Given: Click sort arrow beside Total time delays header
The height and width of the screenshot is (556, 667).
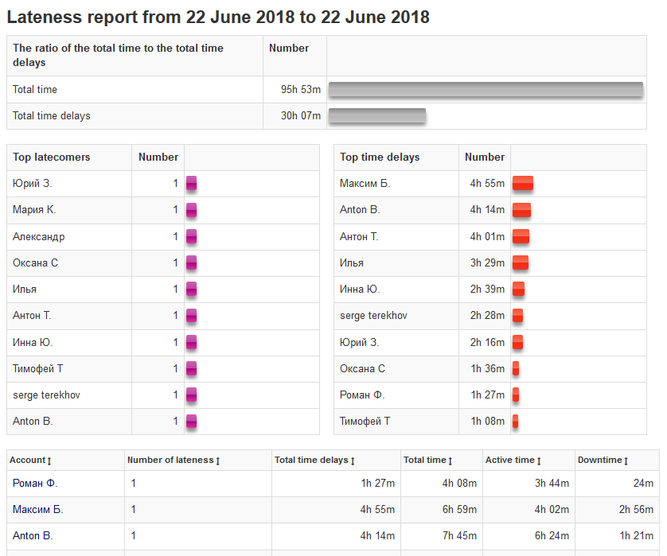Looking at the screenshot, I should point(353,461).
